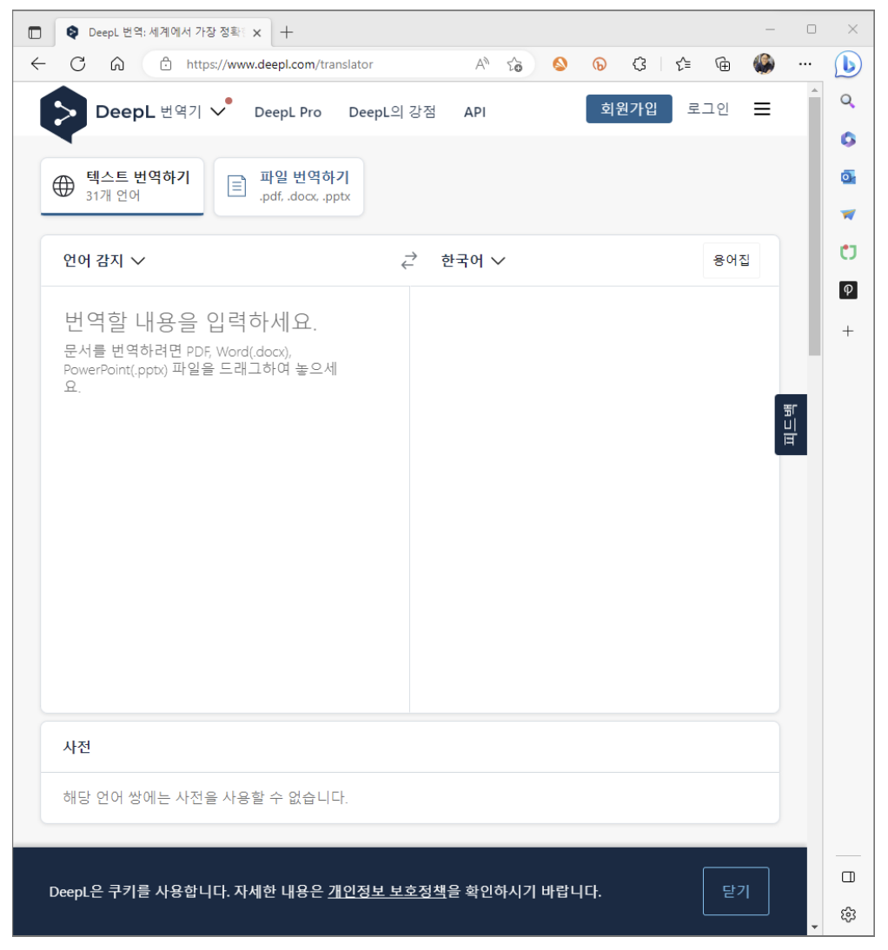Open Read aloud icon in address bar
Viewport: 888px width, 950px height.
coord(482,63)
